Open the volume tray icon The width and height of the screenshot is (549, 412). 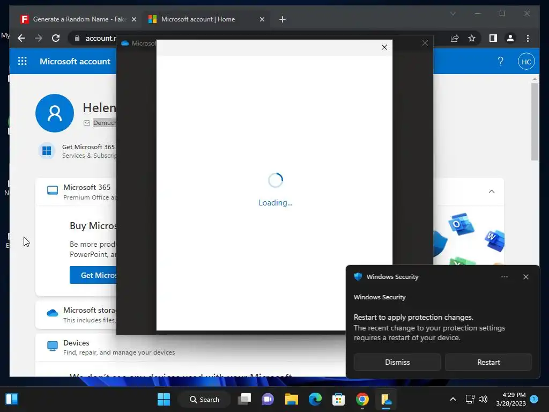tap(483, 399)
